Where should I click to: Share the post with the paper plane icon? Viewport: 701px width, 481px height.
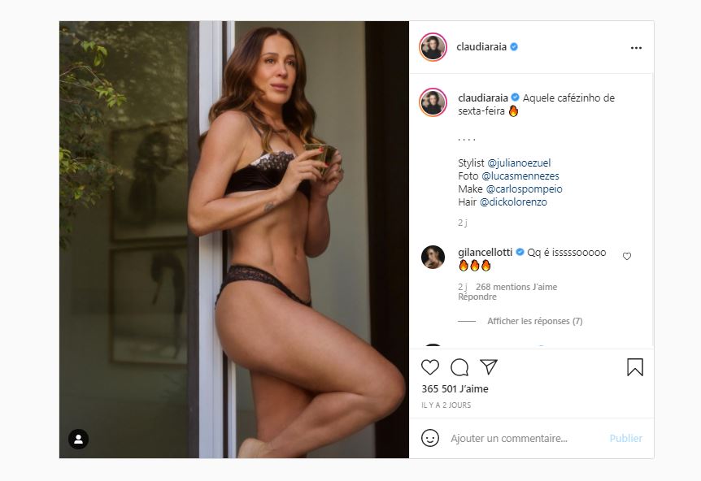pos(489,366)
